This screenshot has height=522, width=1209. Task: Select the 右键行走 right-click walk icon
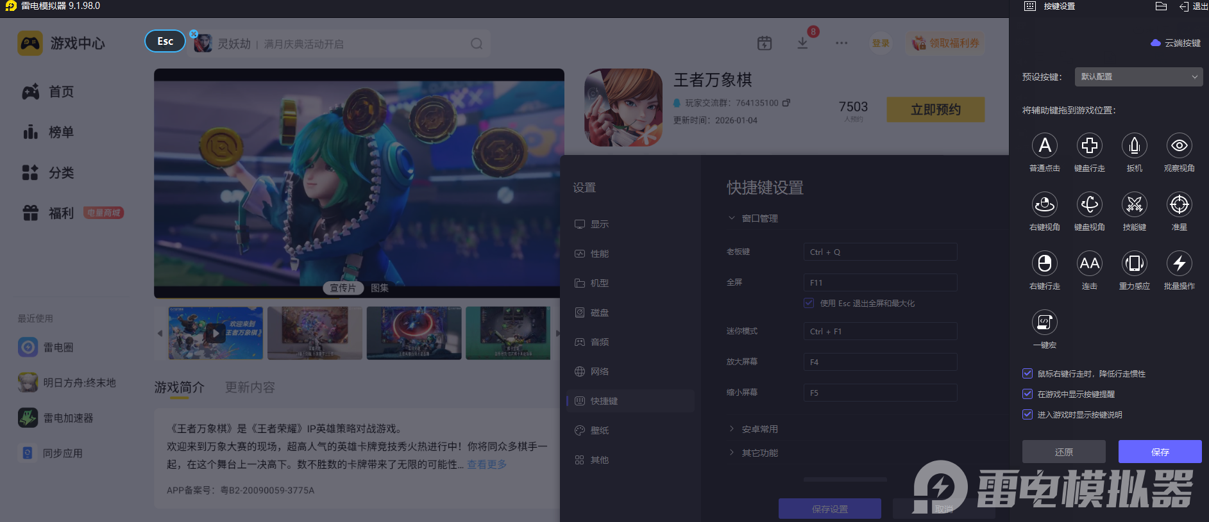pos(1045,263)
